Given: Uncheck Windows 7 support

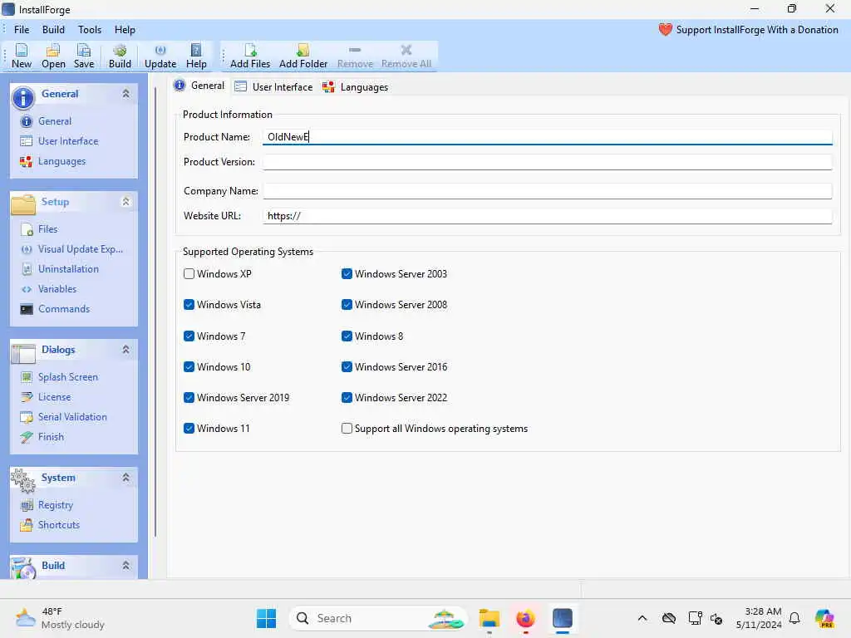Looking at the screenshot, I should pos(189,336).
